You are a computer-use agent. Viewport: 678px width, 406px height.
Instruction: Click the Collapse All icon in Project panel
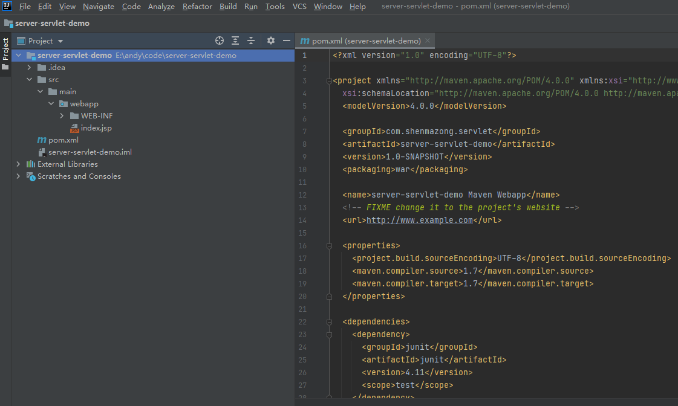[251, 40]
